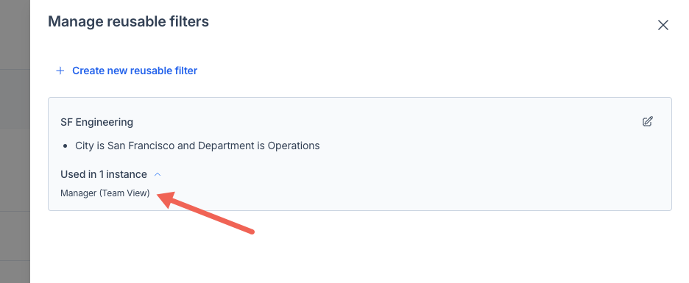Click the red annotation arrow
689x283 pixels.
coord(205,212)
